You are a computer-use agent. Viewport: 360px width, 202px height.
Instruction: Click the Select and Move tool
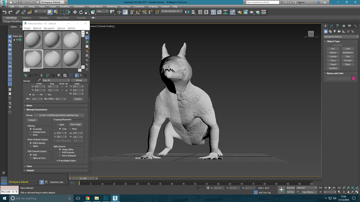click(75, 12)
